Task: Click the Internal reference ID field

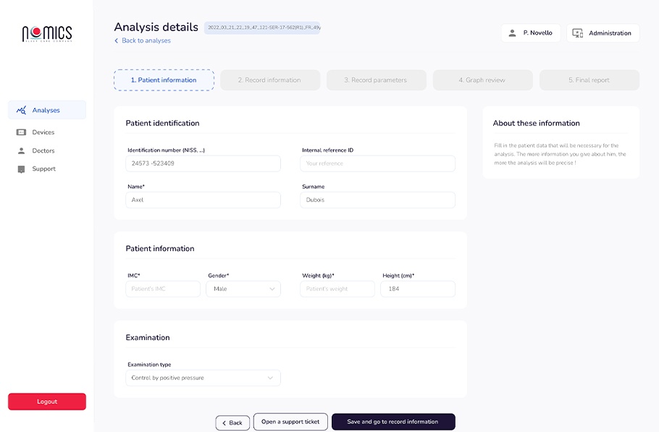Action: click(x=377, y=164)
